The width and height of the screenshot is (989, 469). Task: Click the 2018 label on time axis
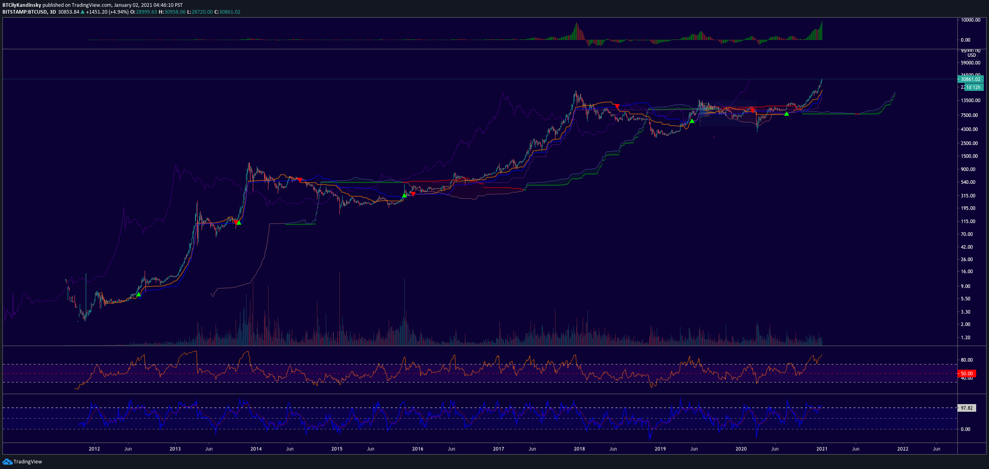coord(579,449)
